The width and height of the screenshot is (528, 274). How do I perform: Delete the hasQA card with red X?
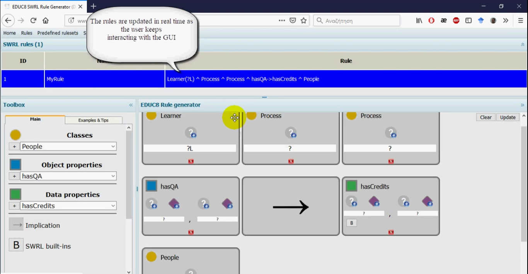tap(191, 232)
